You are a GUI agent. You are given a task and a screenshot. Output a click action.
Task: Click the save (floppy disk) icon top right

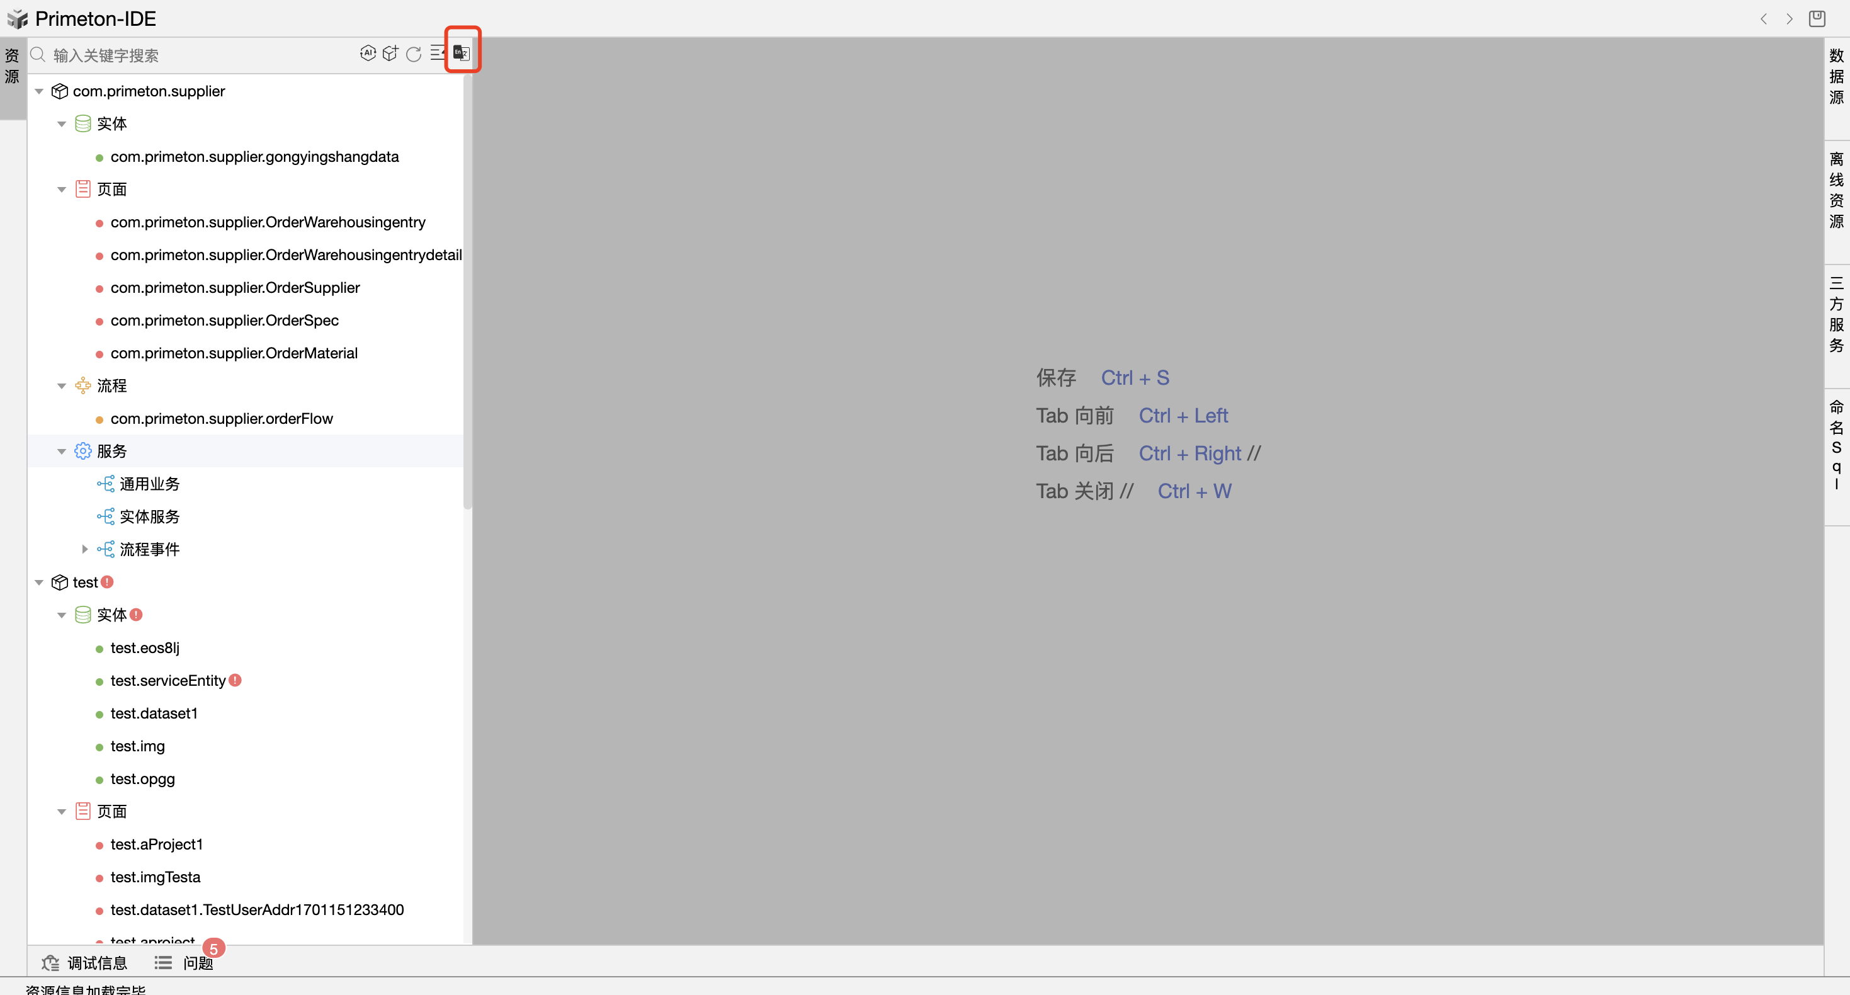tap(1818, 19)
